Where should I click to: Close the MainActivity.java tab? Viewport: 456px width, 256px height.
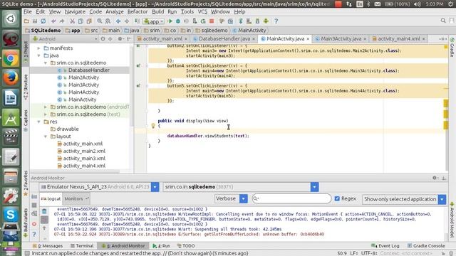(308, 38)
